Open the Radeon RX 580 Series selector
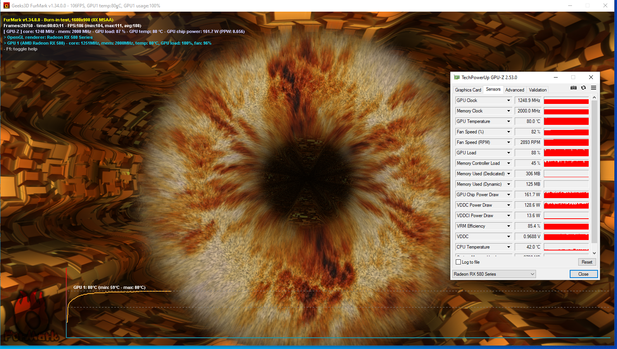617x349 pixels. tap(494, 274)
